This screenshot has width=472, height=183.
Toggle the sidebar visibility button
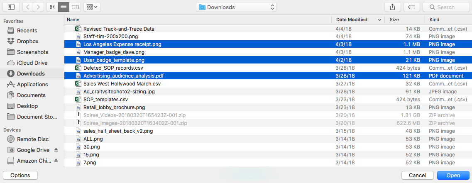[11, 7]
